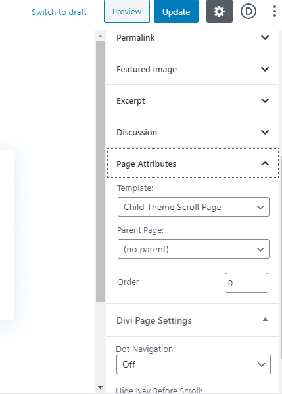
Task: Click the Preview button
Action: tap(127, 11)
